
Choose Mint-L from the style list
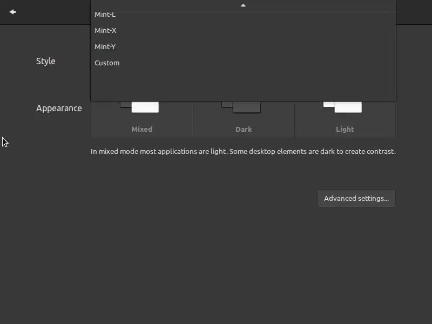243,15
